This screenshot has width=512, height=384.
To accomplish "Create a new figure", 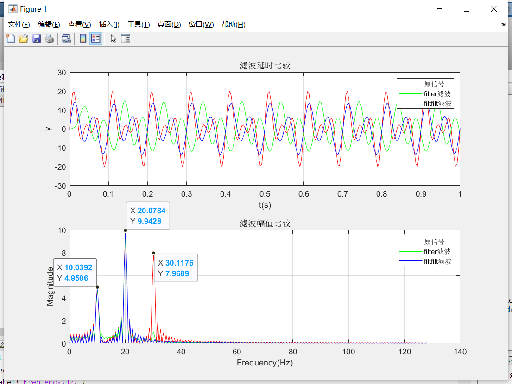I will coord(11,38).
